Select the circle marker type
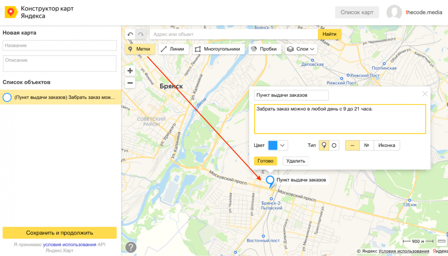Image resolution: width=448 pixels, height=256 pixels. tap(334, 146)
